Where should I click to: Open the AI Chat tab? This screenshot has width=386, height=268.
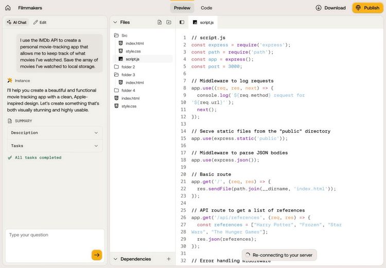[17, 23]
